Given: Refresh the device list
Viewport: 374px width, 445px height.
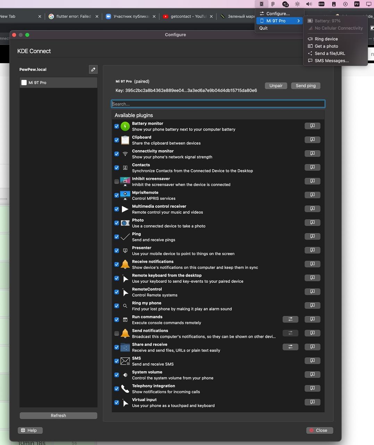Looking at the screenshot, I should tap(58, 415).
